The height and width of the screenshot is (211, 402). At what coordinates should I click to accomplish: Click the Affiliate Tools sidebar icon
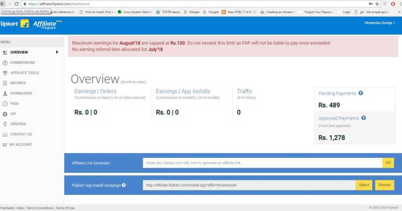click(5, 73)
